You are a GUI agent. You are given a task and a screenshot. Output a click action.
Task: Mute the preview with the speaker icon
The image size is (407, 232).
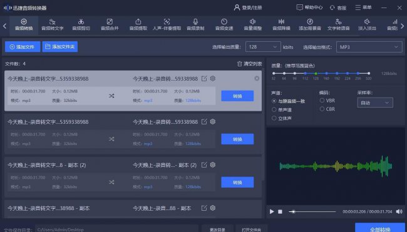click(399, 211)
